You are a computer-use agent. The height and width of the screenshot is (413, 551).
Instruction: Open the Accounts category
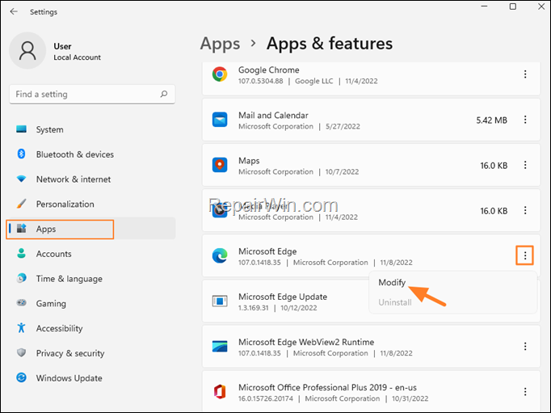(90, 254)
